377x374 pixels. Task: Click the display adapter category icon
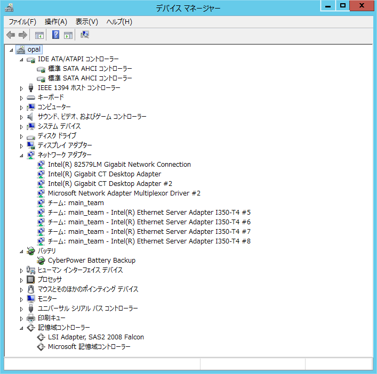pyautogui.click(x=31, y=145)
